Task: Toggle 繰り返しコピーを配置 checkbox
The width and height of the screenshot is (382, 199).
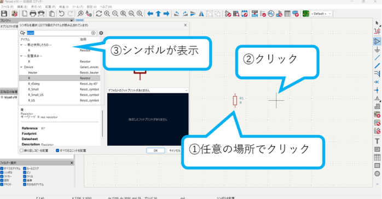Action: (21, 150)
